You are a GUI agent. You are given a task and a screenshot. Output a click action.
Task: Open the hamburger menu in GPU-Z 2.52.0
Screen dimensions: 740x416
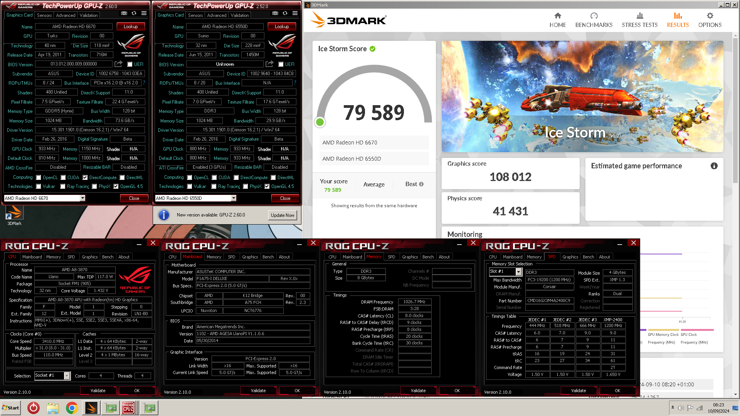coord(295,13)
